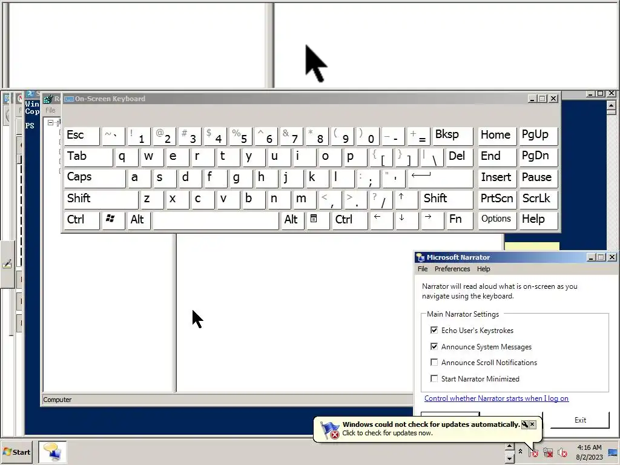Toggle the left Ctrl key

click(82, 220)
